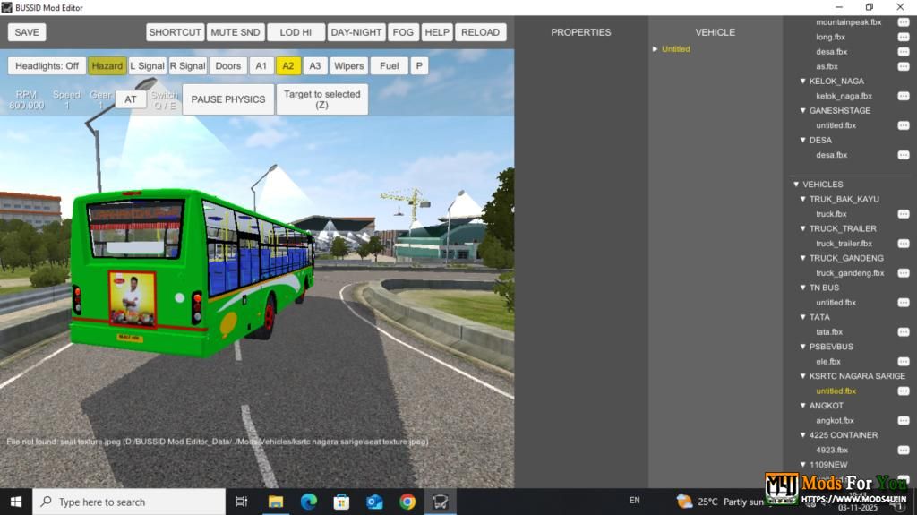Select highlighted untitled.fbx under KSRTC
This screenshot has height=515, width=917.
(x=836, y=391)
